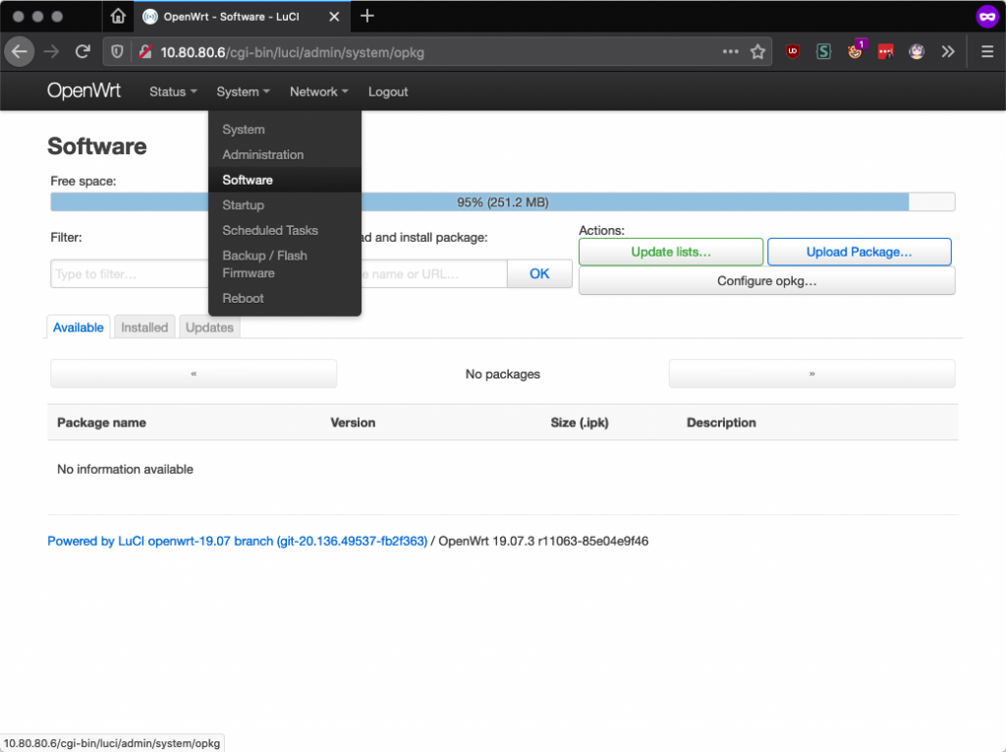Bookmark this page with the star icon

pos(757,52)
